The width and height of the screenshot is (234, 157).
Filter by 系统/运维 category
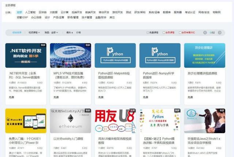coord(154,12)
